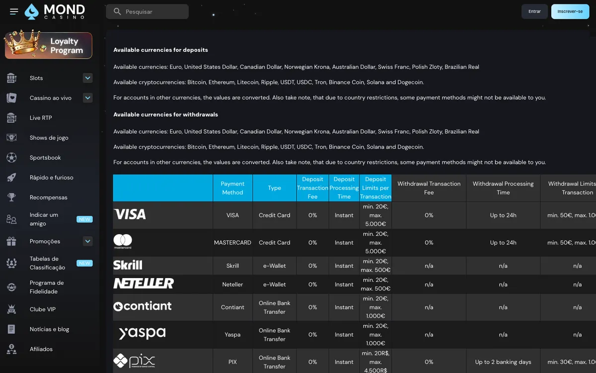Click the Shows de jogo icon
Screen dimensions: 596x373
pos(11,138)
